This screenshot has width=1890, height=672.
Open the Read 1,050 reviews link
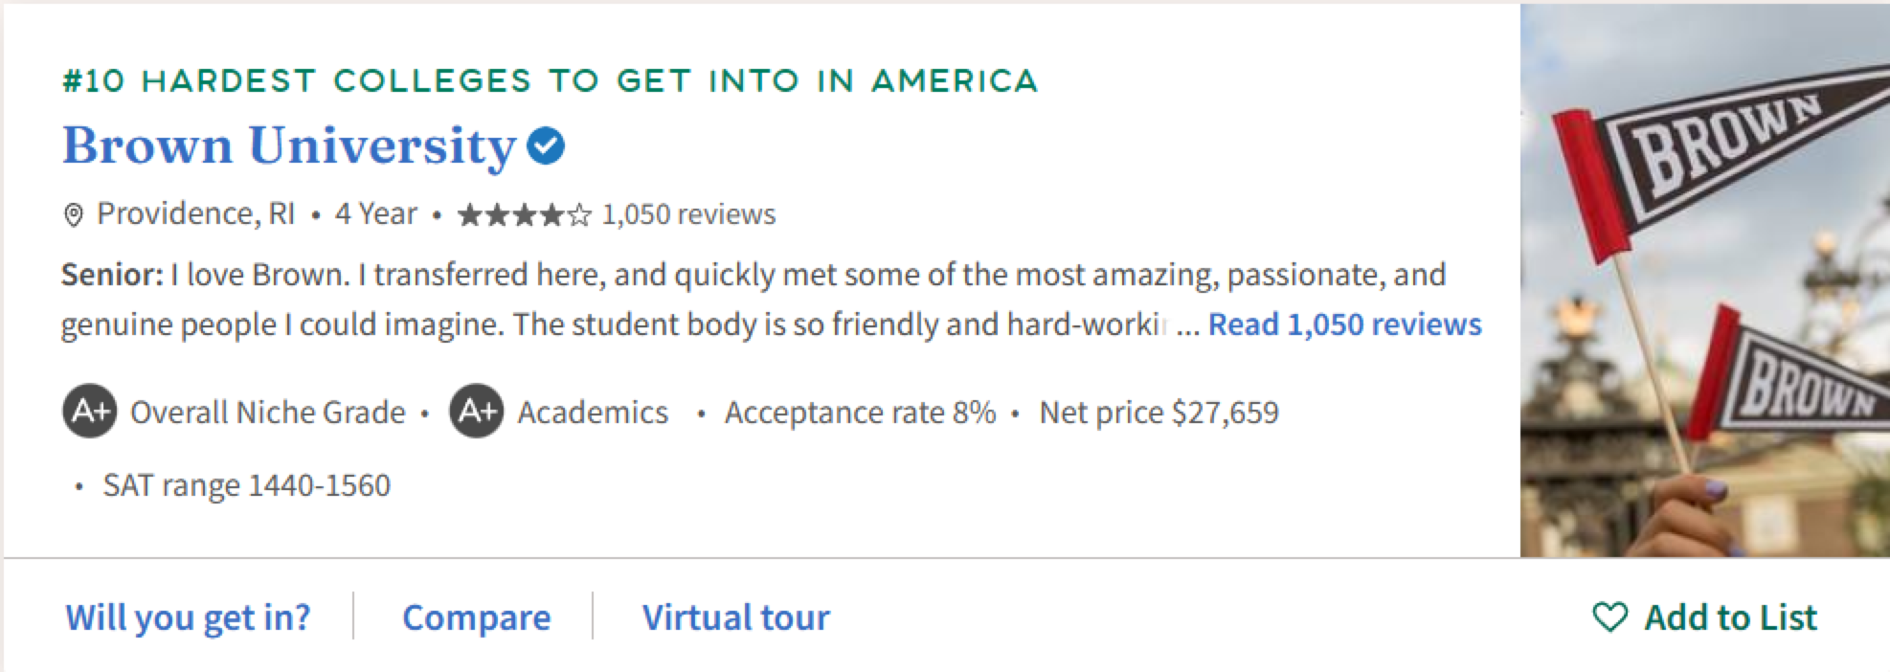coord(1344,325)
